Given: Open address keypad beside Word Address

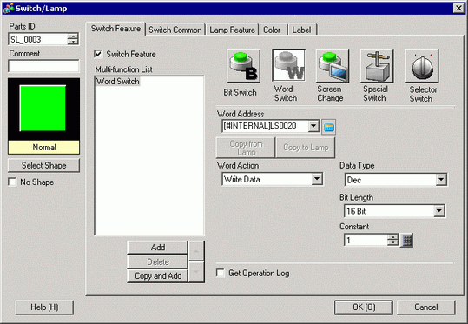Looking at the screenshot, I should [x=328, y=127].
